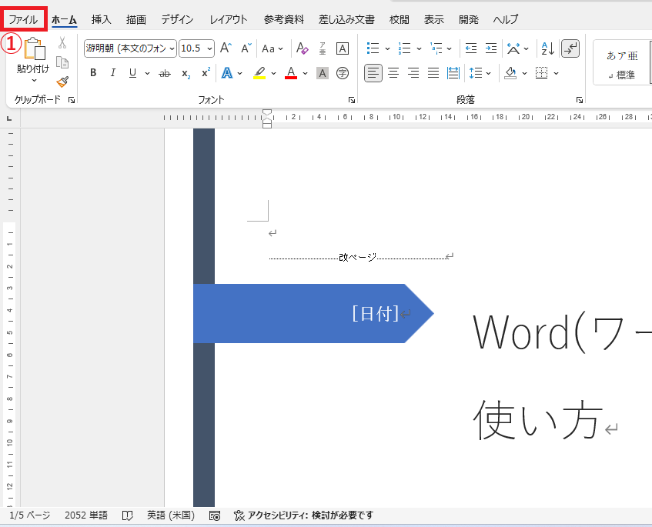Copy selection with copy icon
Screen dimensions: 652x527
point(62,62)
